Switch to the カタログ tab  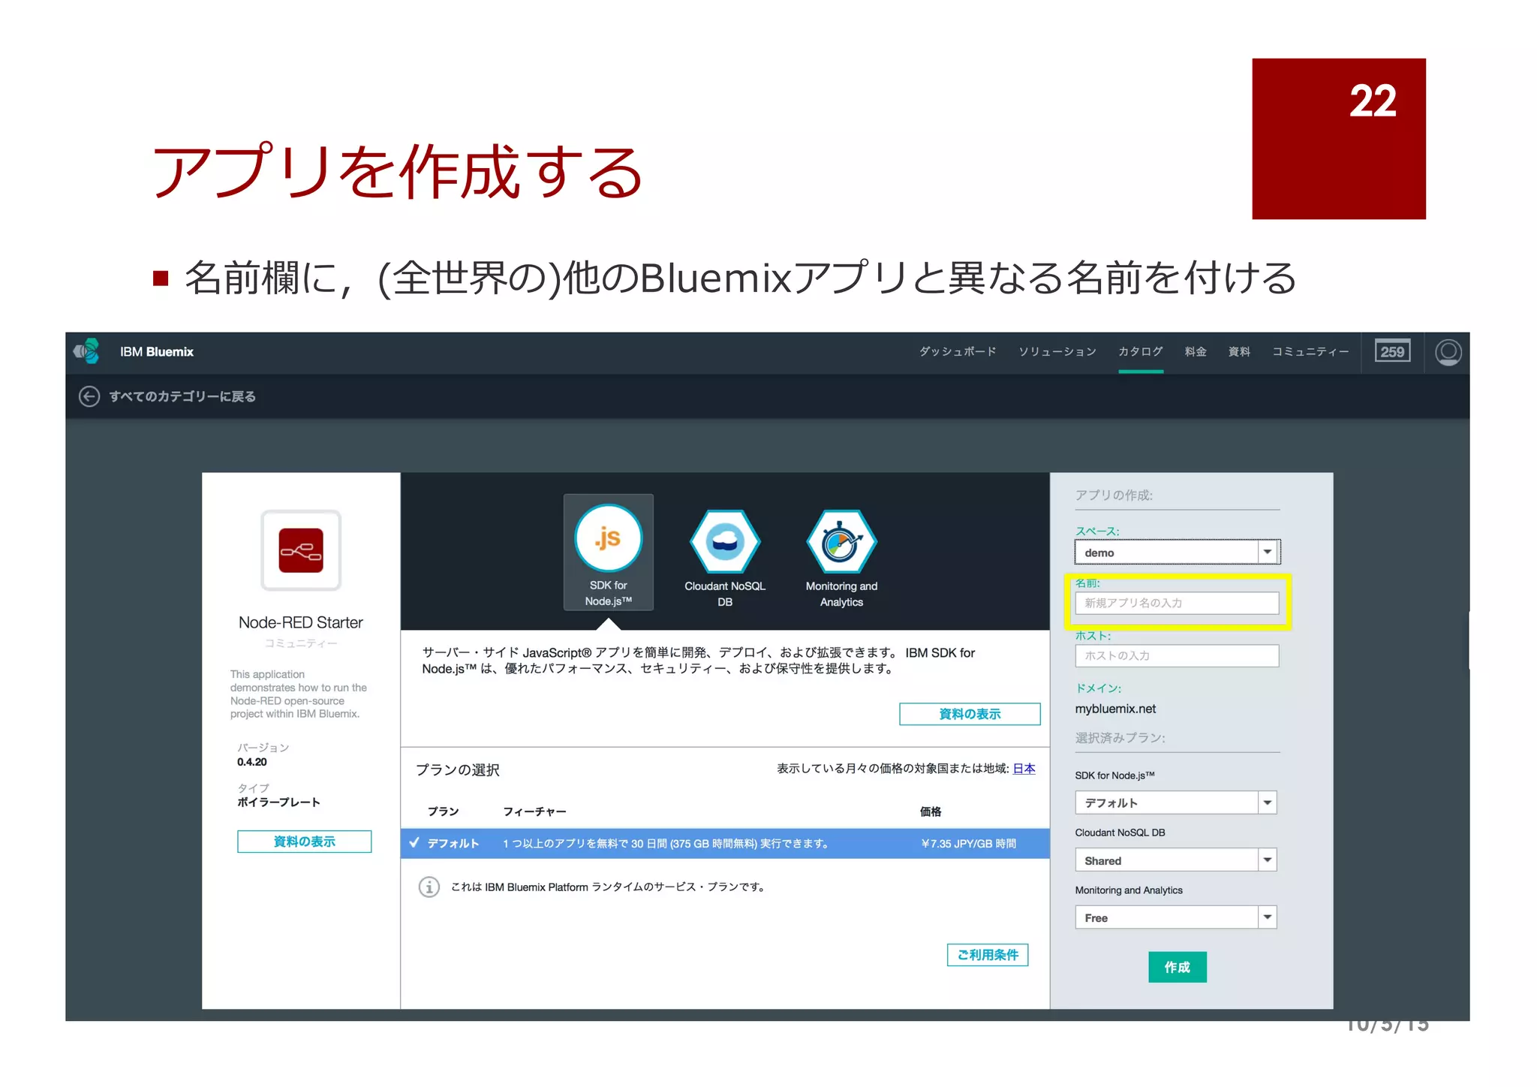(1141, 351)
